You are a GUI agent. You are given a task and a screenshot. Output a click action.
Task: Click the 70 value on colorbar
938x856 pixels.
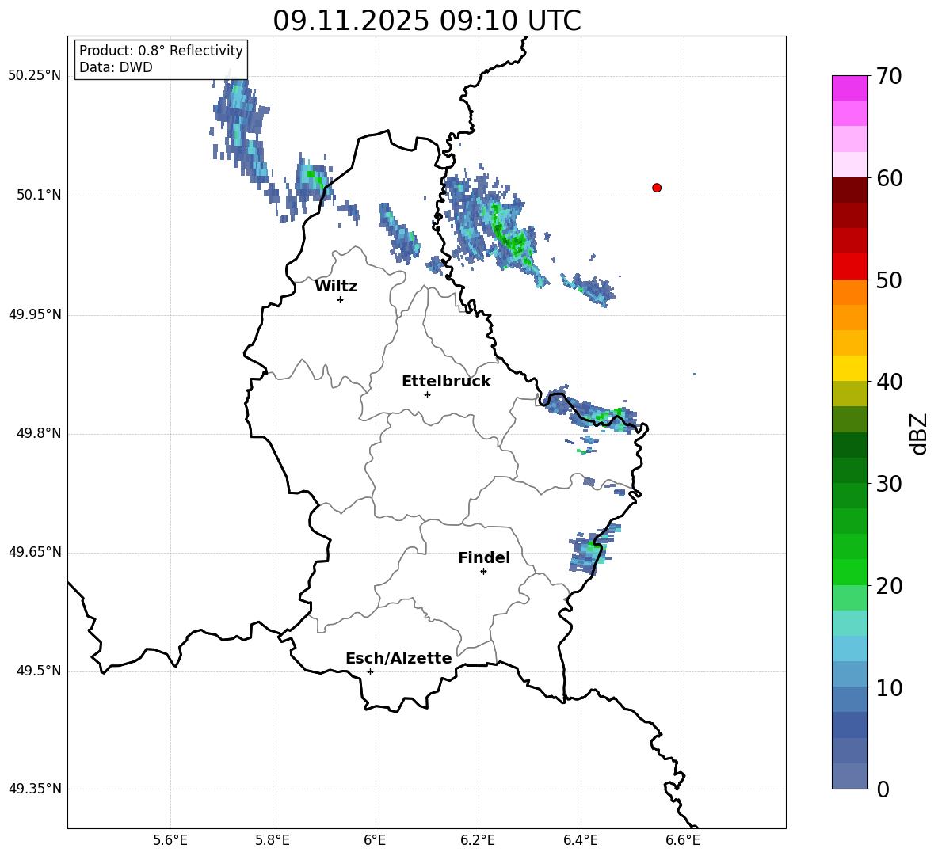[x=890, y=77]
